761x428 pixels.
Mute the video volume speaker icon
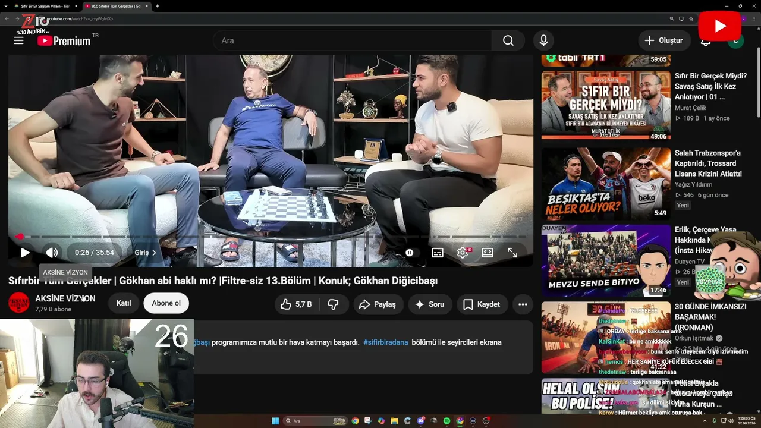[x=52, y=253]
